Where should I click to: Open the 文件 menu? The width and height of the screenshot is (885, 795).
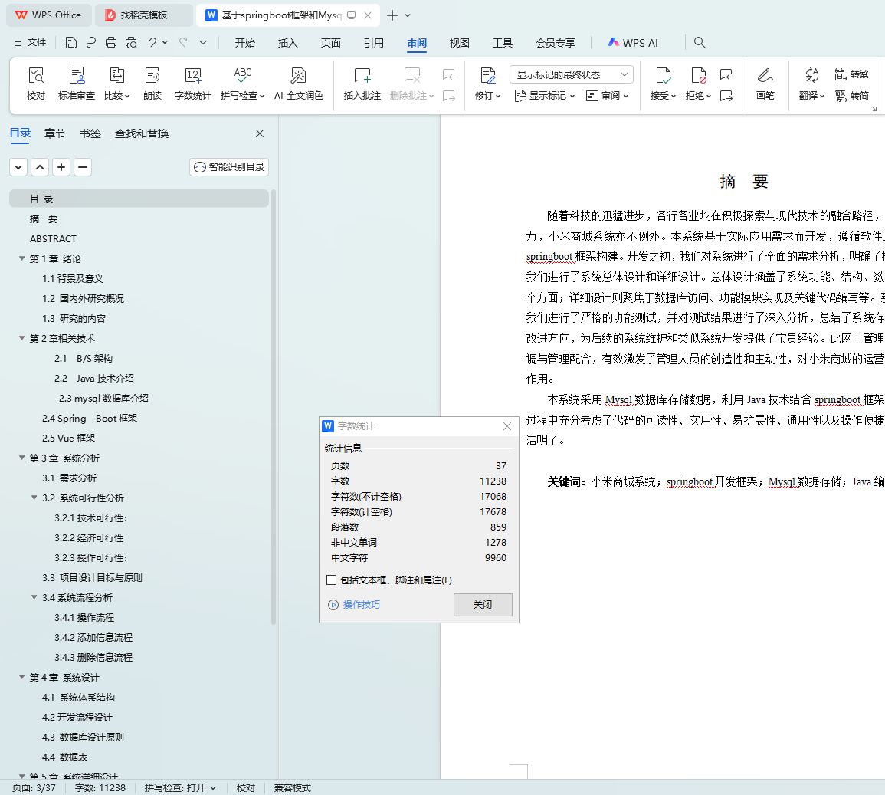click(31, 42)
